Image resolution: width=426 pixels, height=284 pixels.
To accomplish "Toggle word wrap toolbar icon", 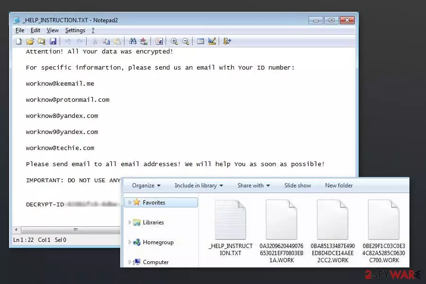I will coord(159,41).
